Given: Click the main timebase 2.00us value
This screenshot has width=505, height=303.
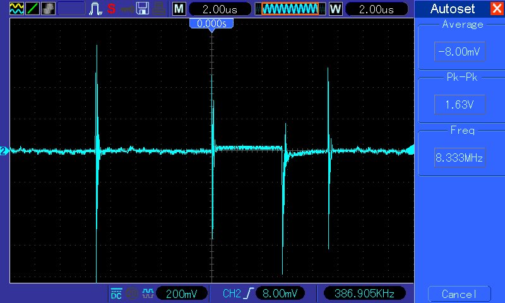Looking at the screenshot, I should 220,9.
